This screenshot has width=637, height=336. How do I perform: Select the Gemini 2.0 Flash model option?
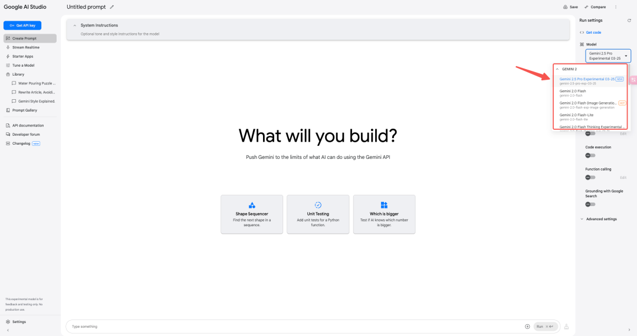591,93
